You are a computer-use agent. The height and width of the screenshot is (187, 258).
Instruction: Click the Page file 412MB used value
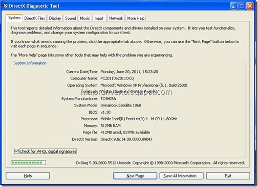[x=125, y=132]
